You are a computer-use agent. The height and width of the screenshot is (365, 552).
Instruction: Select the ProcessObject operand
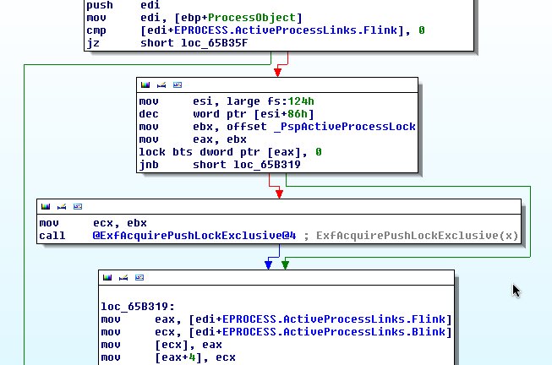252,18
